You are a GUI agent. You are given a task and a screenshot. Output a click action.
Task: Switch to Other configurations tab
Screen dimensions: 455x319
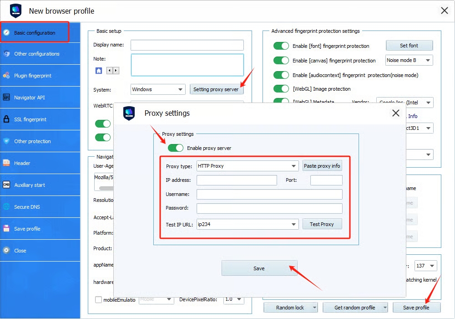pyautogui.click(x=36, y=54)
